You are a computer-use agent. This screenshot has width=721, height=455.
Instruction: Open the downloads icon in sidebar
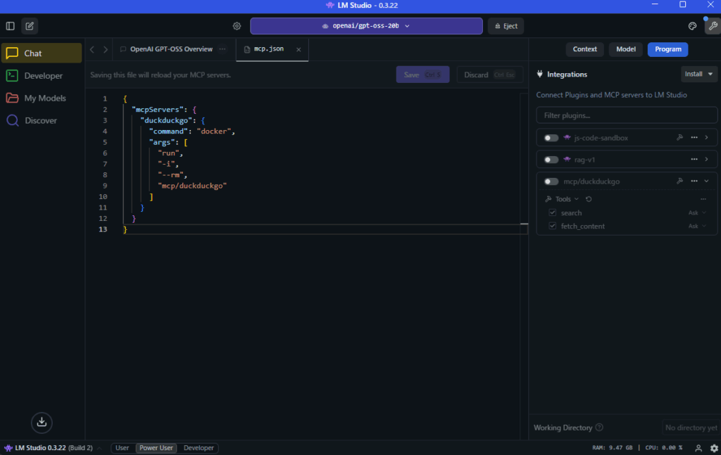click(x=42, y=422)
